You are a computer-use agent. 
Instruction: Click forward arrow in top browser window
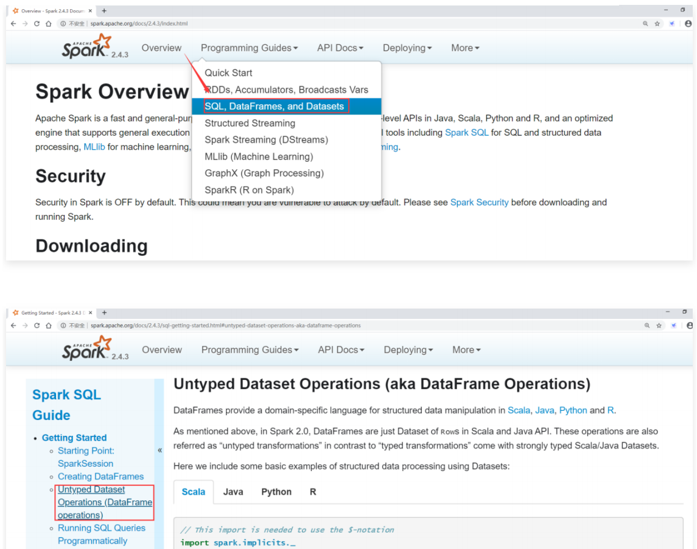coord(25,24)
